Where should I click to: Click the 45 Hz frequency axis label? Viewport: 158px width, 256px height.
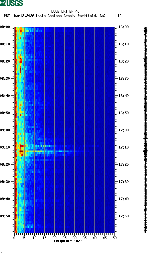tap(104, 238)
